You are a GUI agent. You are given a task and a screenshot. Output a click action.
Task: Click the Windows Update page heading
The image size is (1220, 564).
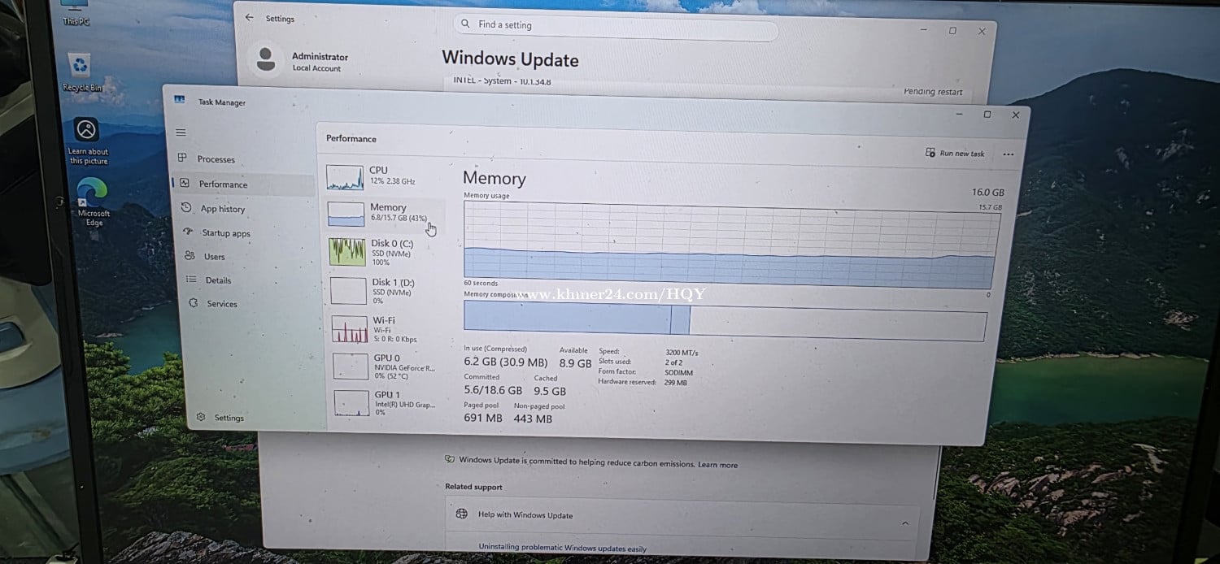coord(510,59)
